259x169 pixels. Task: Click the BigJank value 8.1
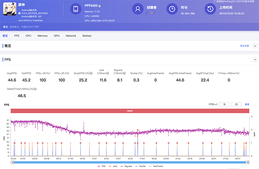120,80
